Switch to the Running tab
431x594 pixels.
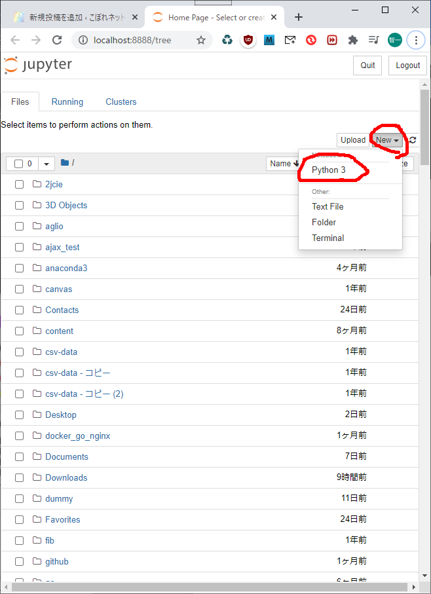coord(67,102)
